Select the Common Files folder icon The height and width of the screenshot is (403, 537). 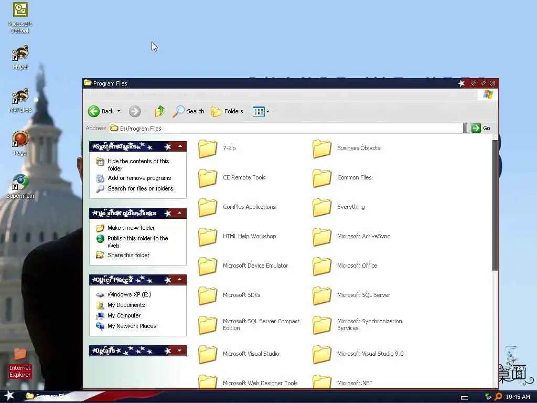(322, 178)
